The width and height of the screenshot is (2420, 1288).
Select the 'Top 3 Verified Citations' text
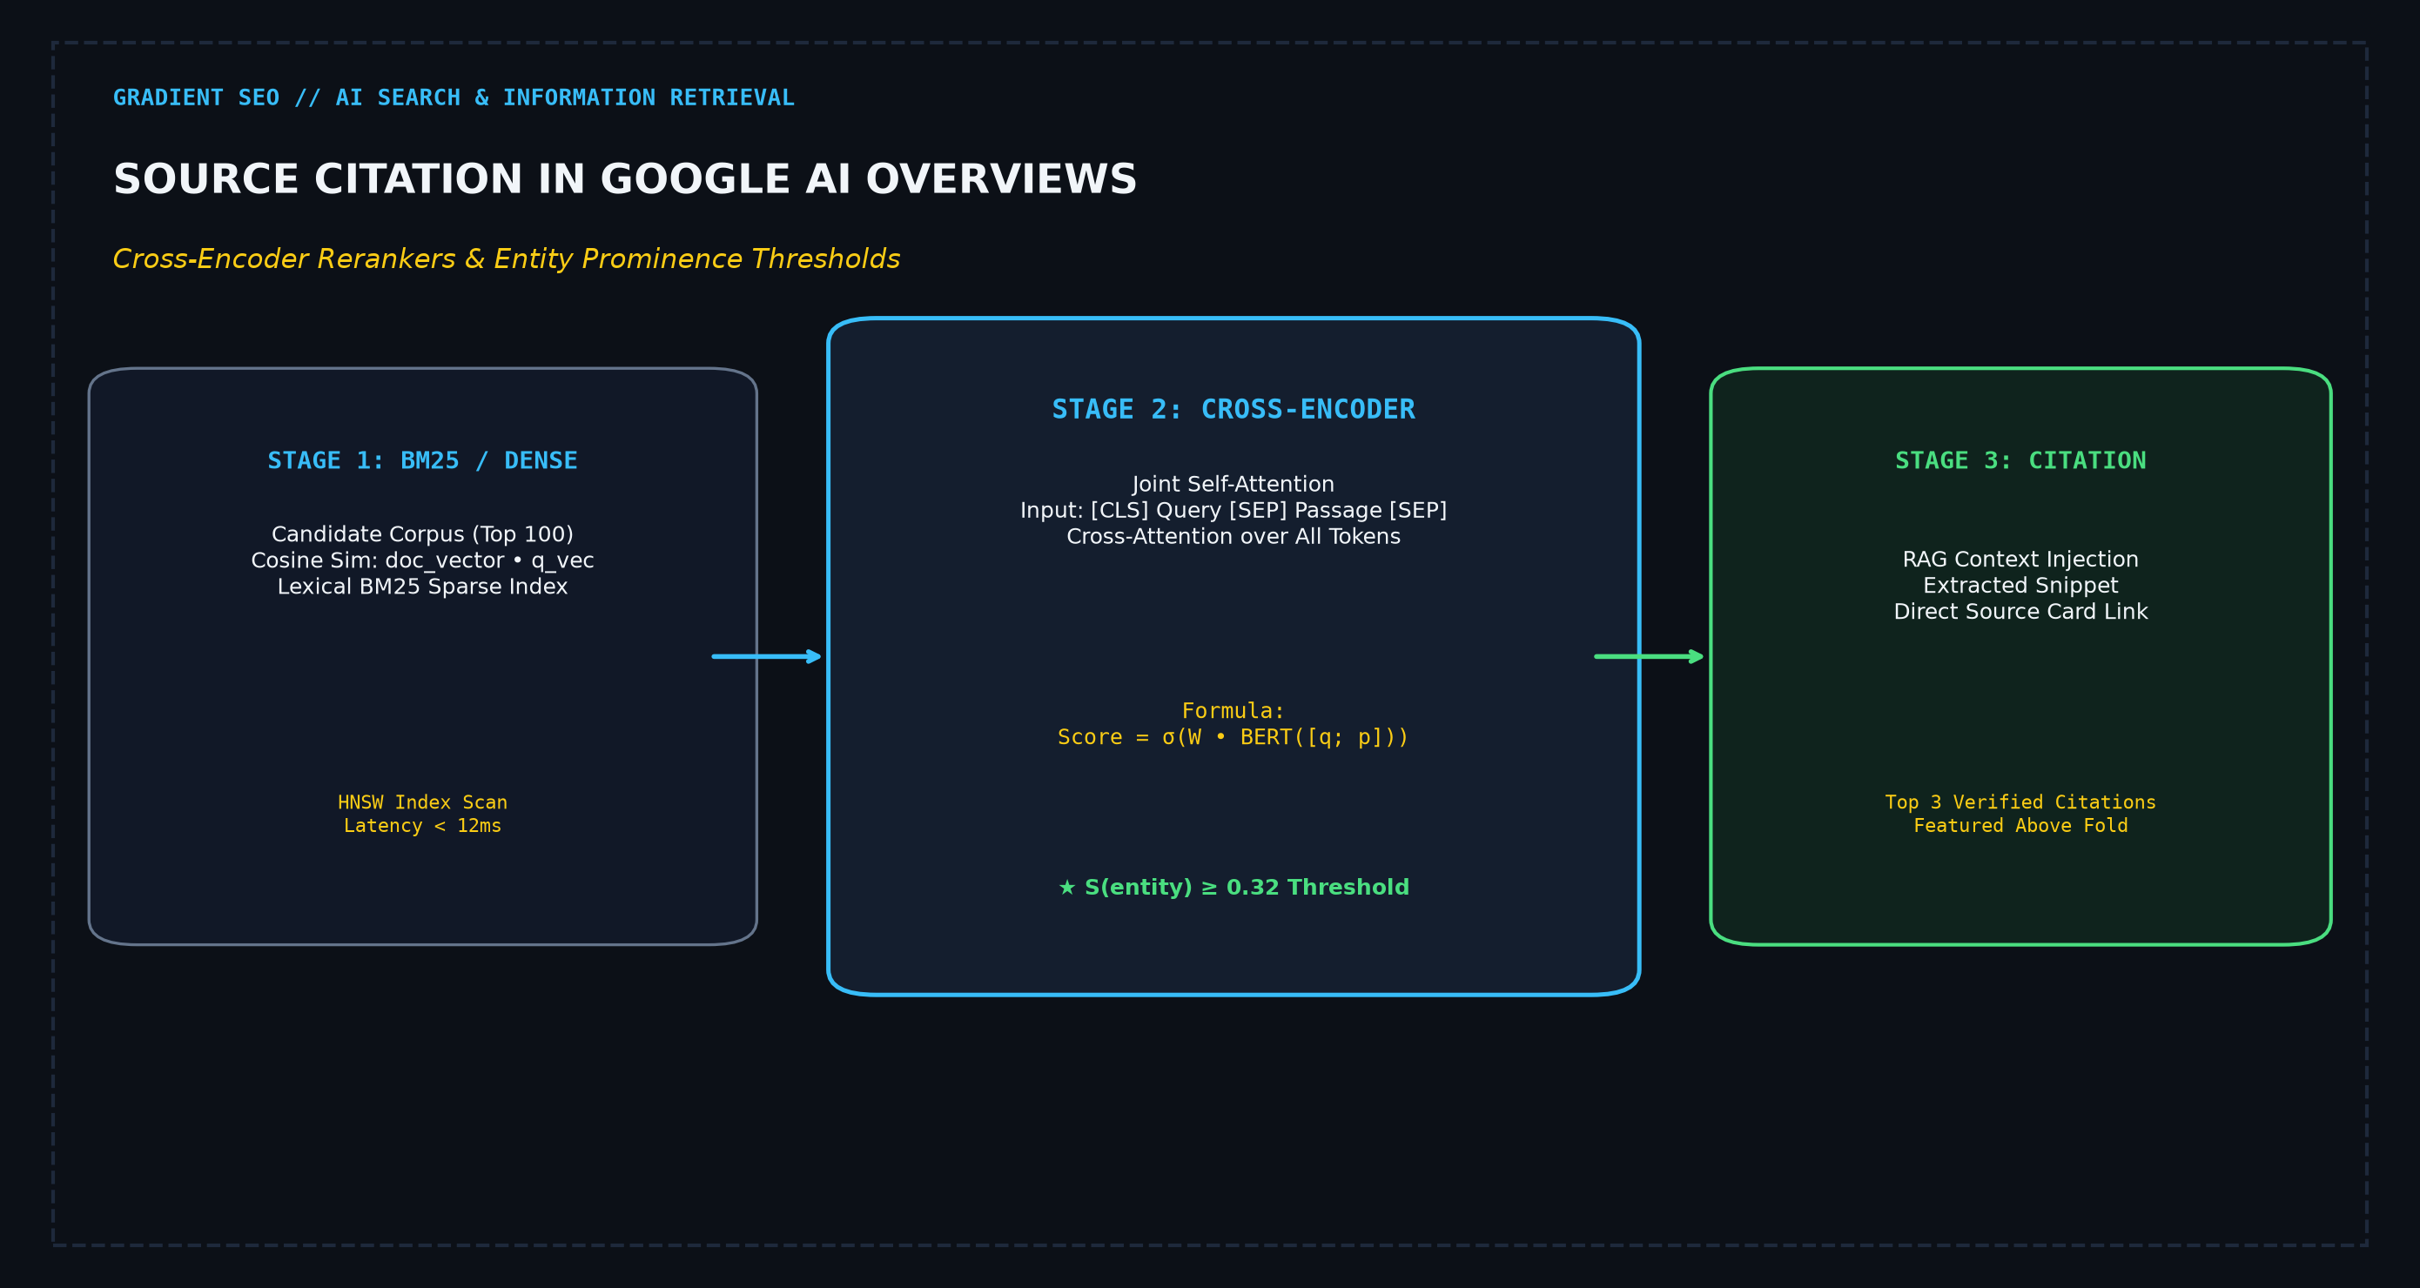[x=2020, y=802]
